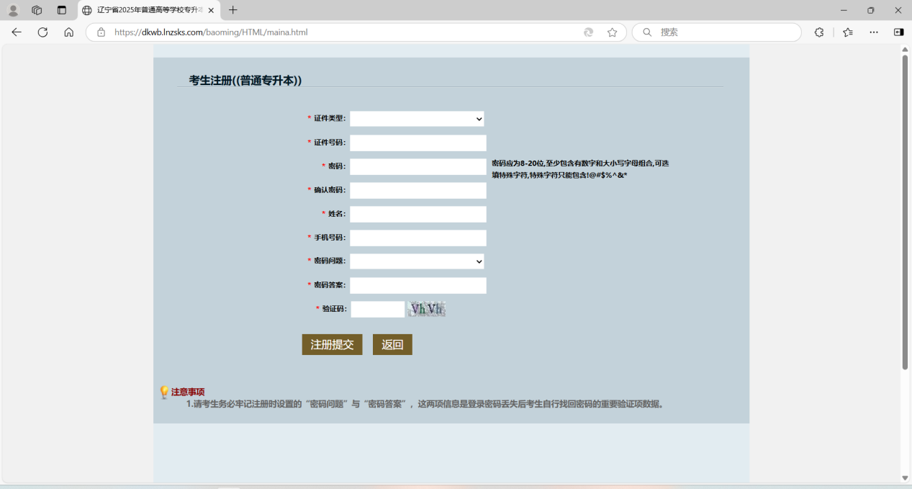Click the star icon to favorite page
The image size is (912, 489).
612,32
